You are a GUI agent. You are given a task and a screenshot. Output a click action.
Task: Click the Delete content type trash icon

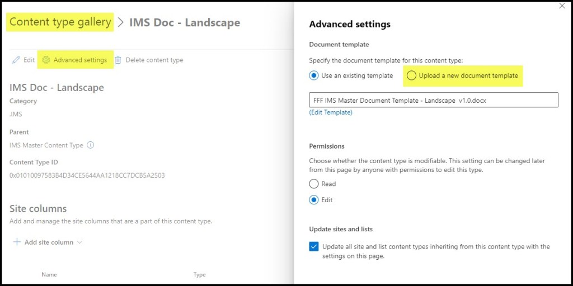point(118,60)
